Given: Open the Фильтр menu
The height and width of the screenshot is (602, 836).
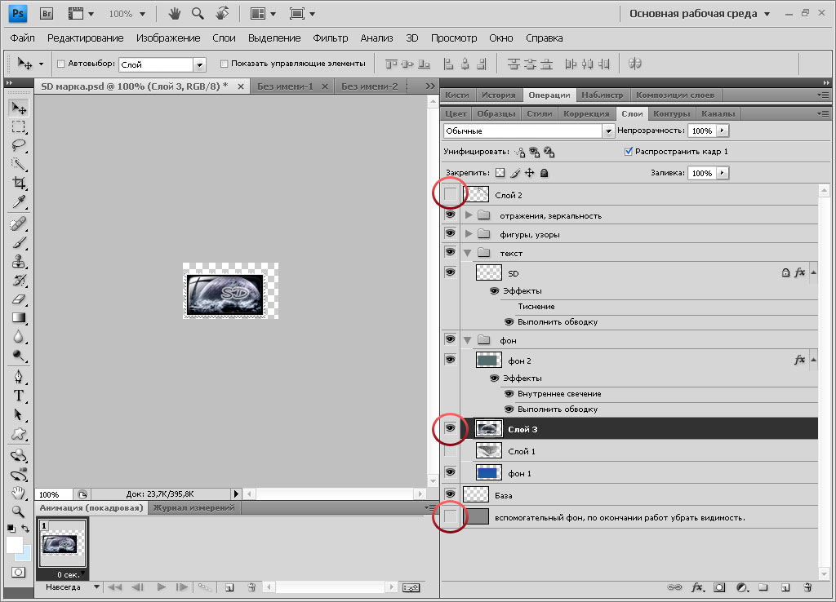Looking at the screenshot, I should pos(330,38).
